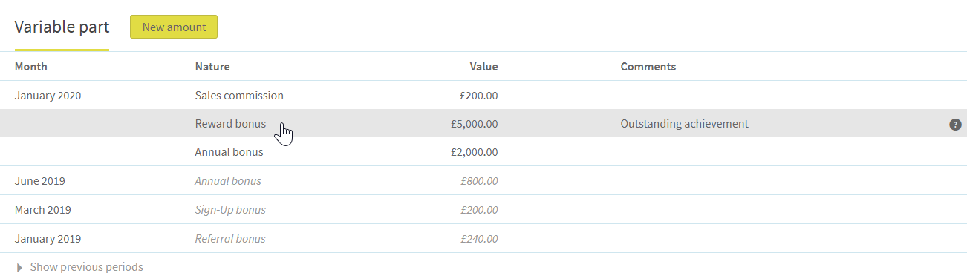967x276 pixels.
Task: Click the New amount button
Action: [174, 27]
